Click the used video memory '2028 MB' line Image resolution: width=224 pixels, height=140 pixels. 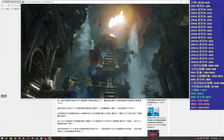click(x=207, y=83)
